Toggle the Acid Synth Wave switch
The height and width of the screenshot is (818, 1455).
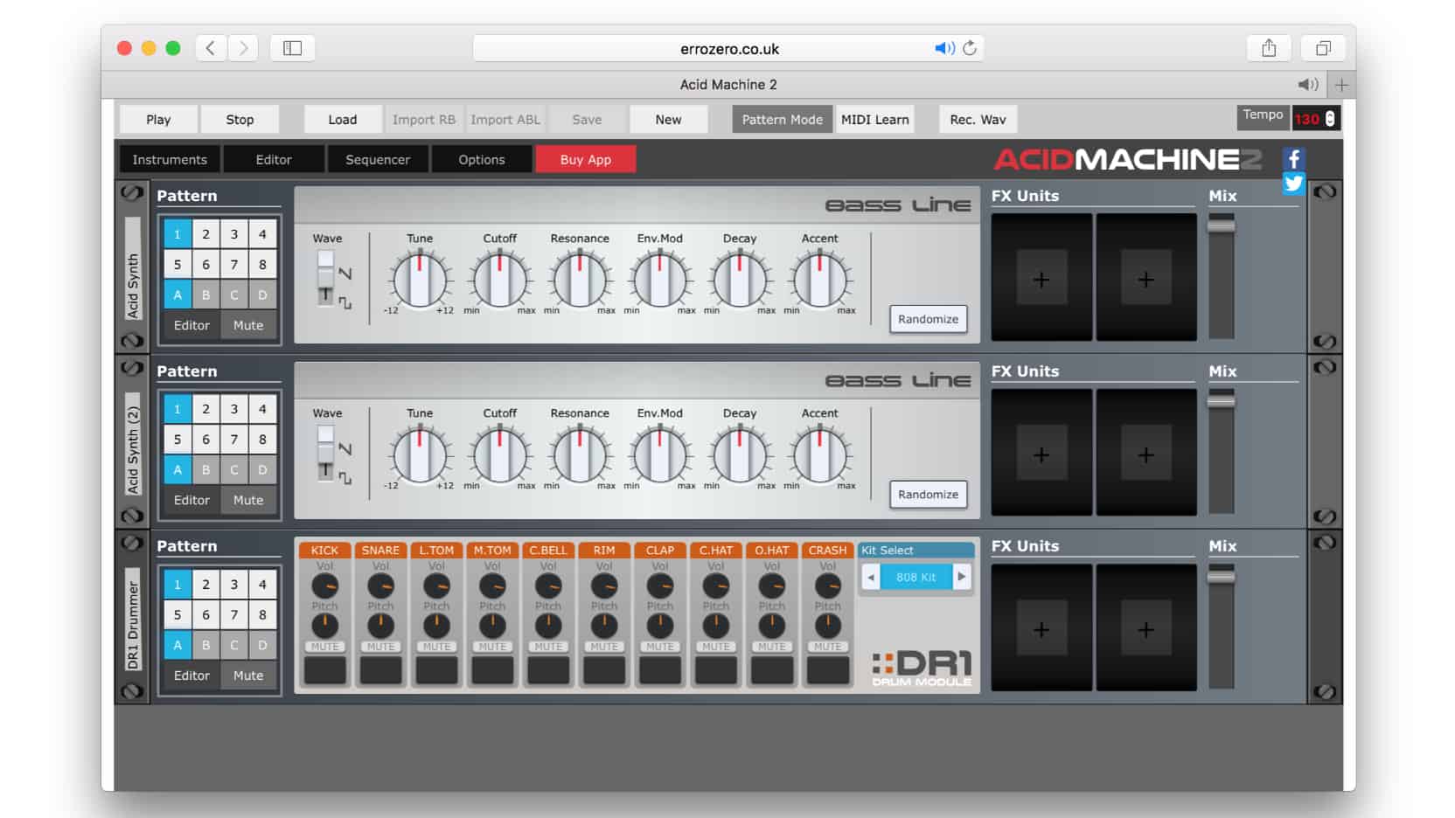(x=325, y=278)
